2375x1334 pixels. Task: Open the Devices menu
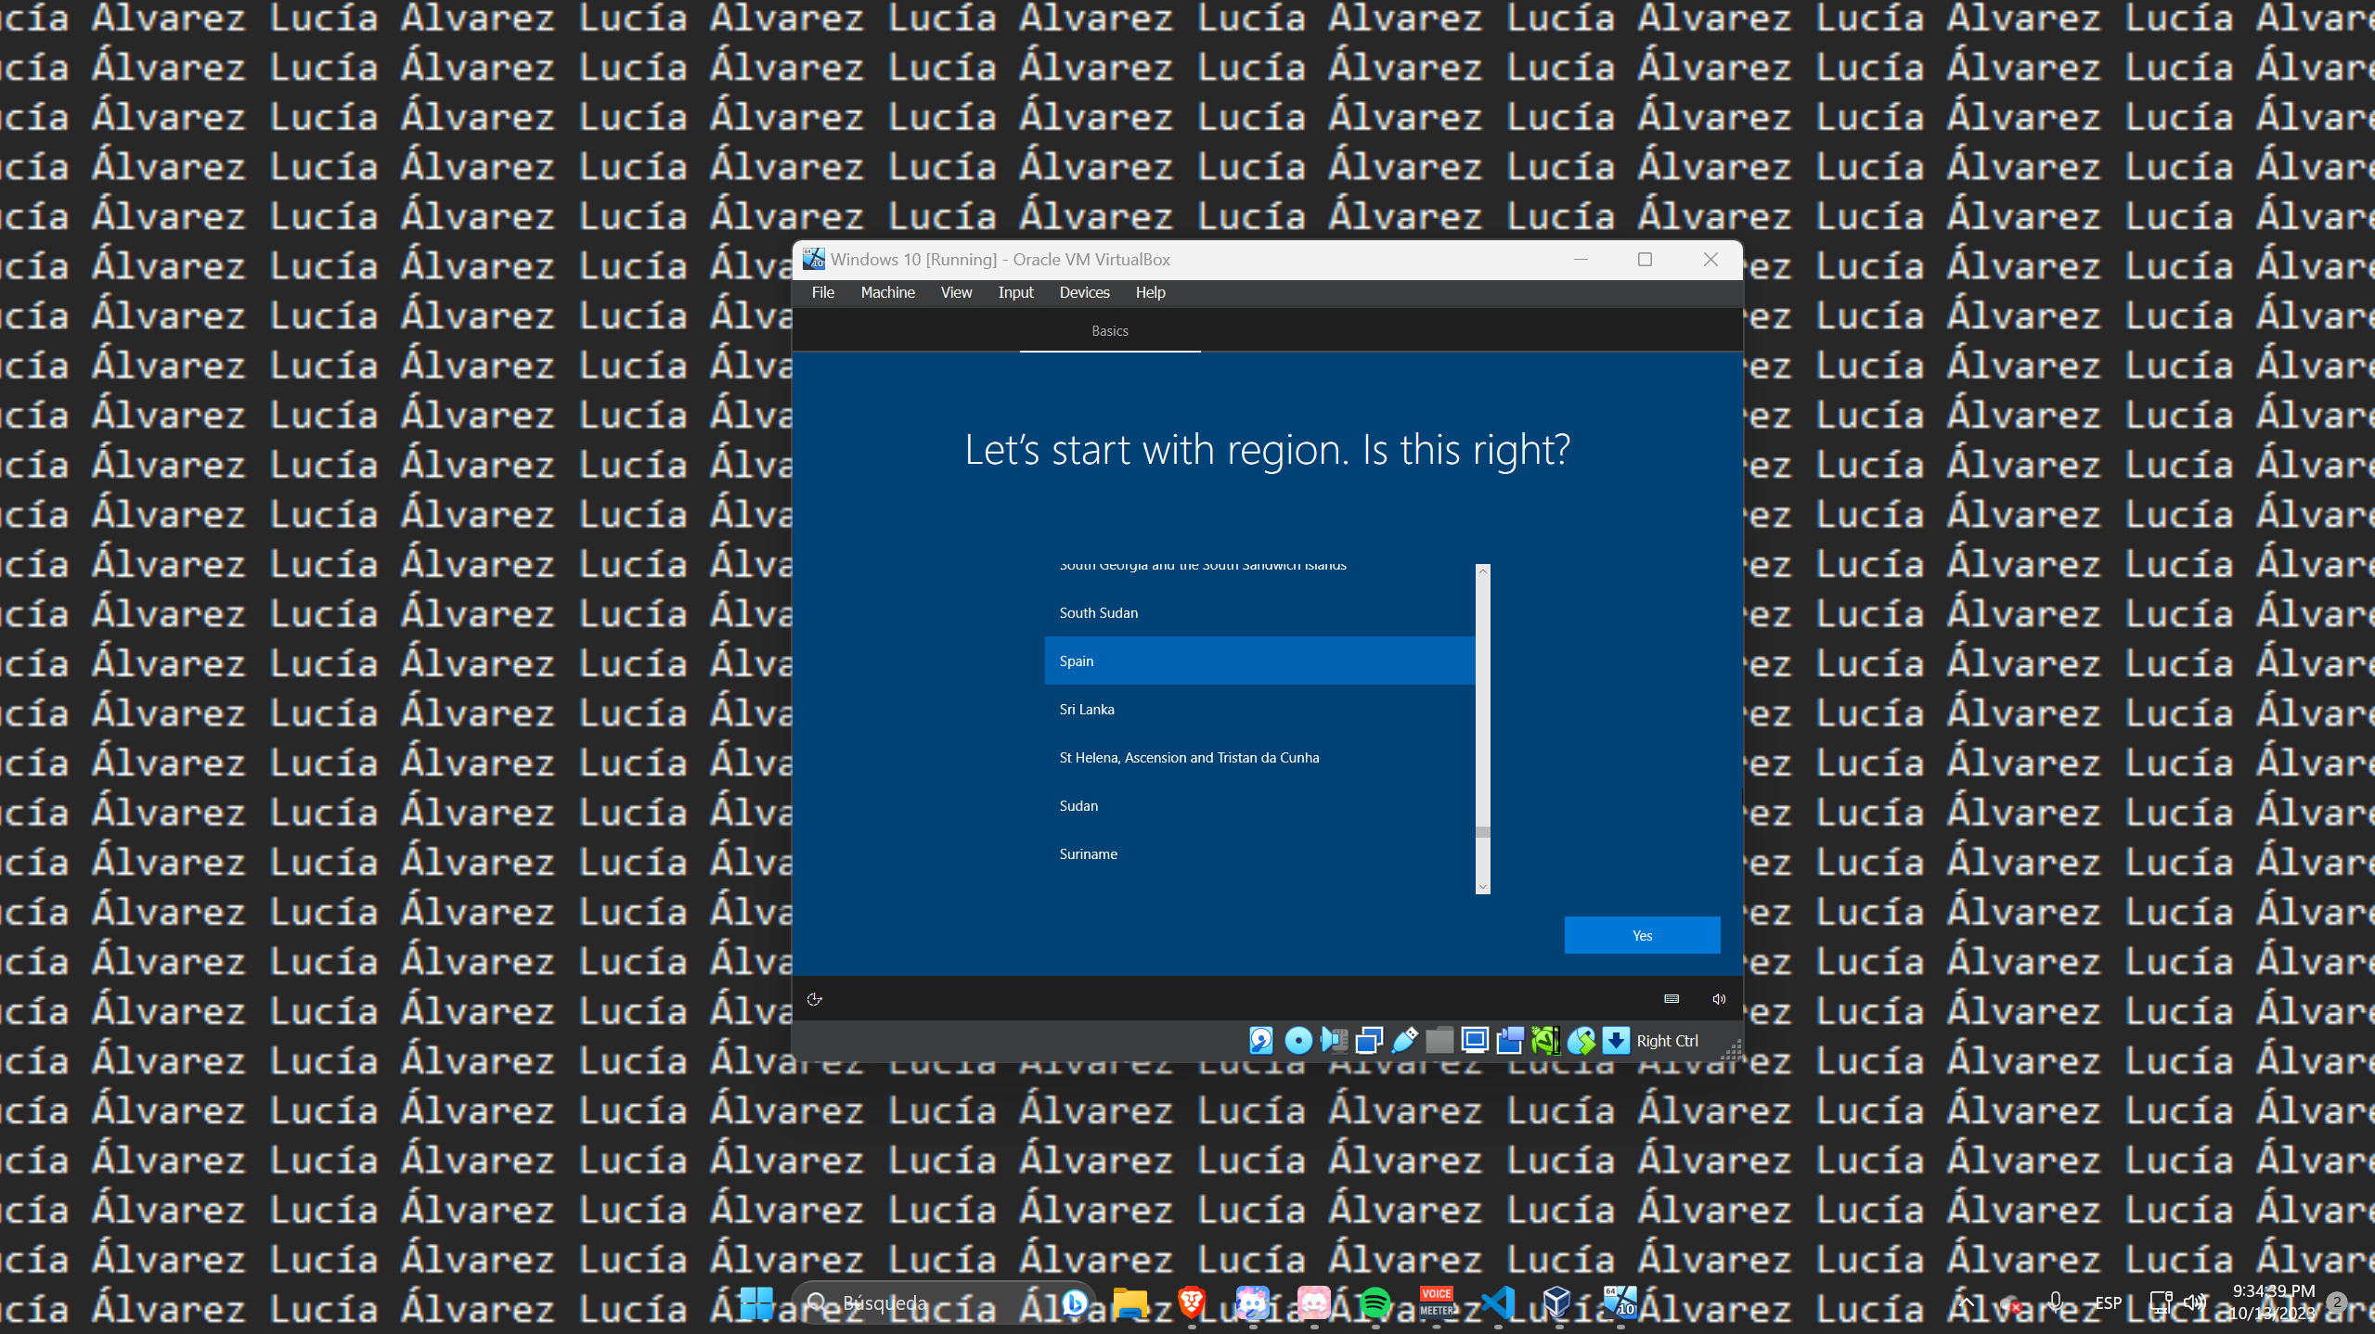pos(1084,292)
